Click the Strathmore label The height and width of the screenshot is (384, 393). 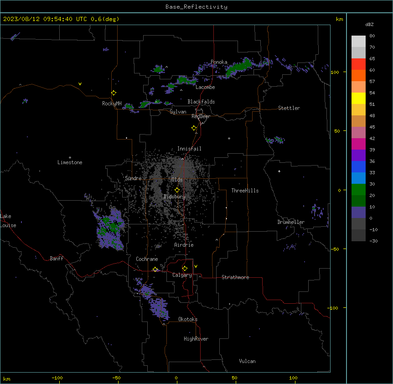235,277
